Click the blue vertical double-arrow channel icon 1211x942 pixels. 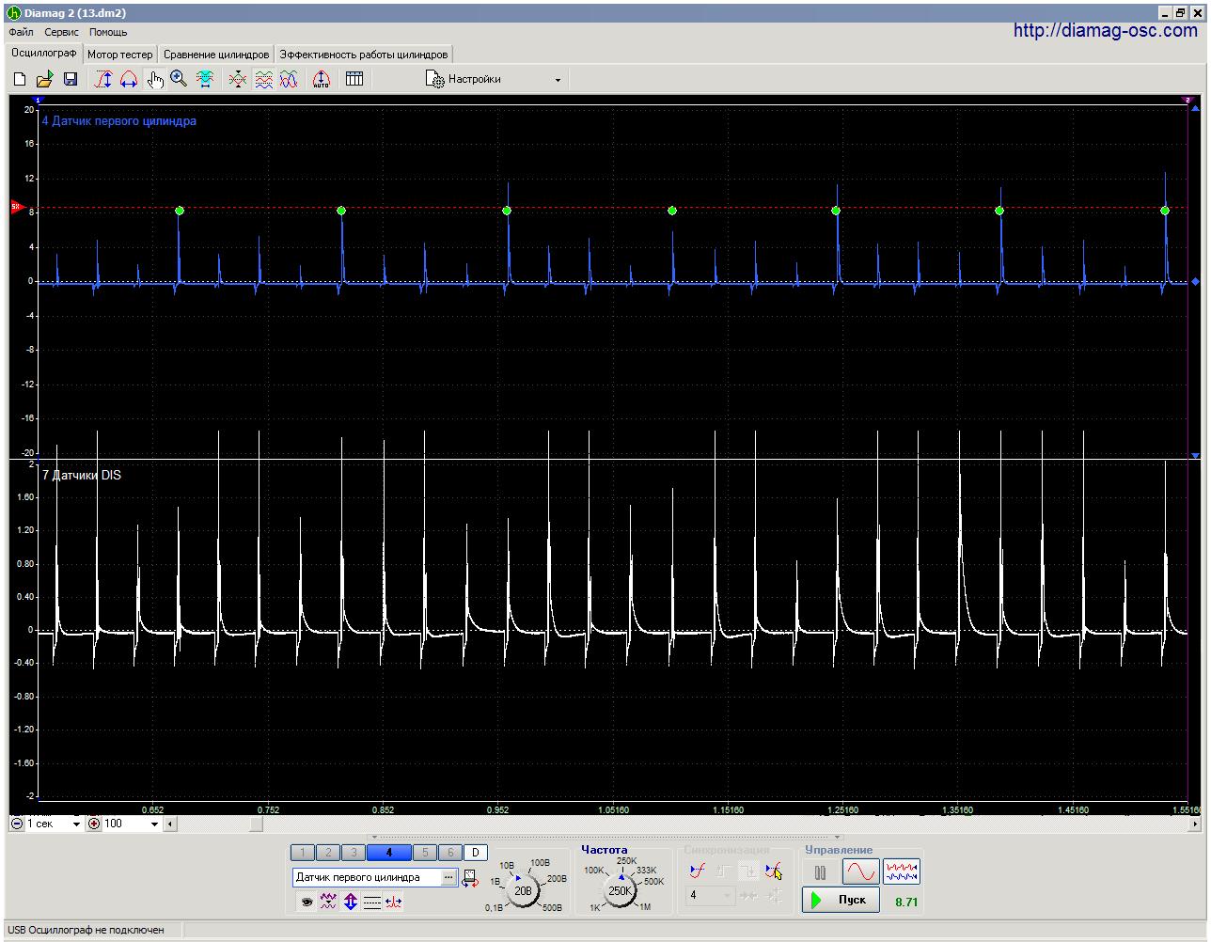tap(350, 903)
